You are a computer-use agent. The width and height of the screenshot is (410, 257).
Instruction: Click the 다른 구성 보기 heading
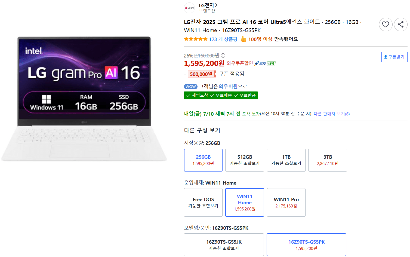[x=202, y=130]
